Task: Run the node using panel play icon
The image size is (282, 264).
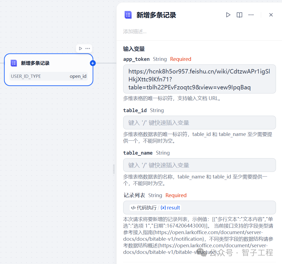Action: pyautogui.click(x=228, y=15)
